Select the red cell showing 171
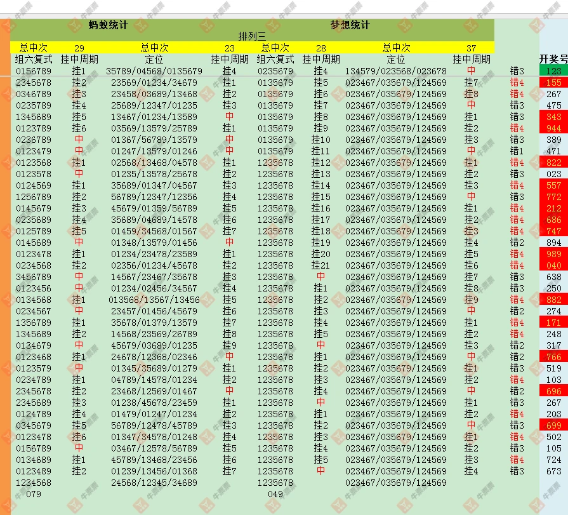 point(553,323)
